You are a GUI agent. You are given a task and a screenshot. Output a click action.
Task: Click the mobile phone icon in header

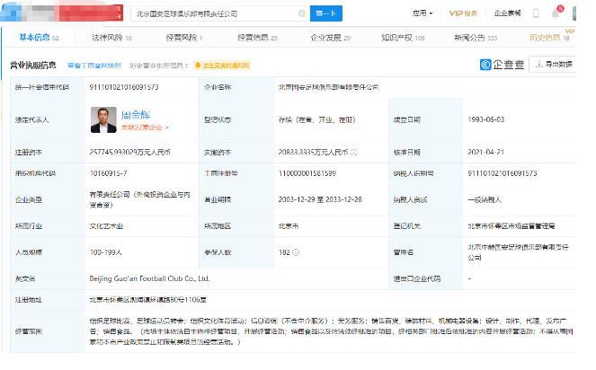click(x=537, y=13)
